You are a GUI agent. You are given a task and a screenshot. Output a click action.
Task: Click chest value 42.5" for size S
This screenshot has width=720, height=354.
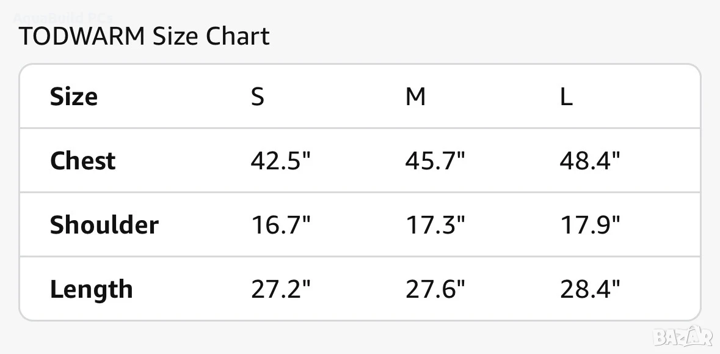click(x=280, y=161)
